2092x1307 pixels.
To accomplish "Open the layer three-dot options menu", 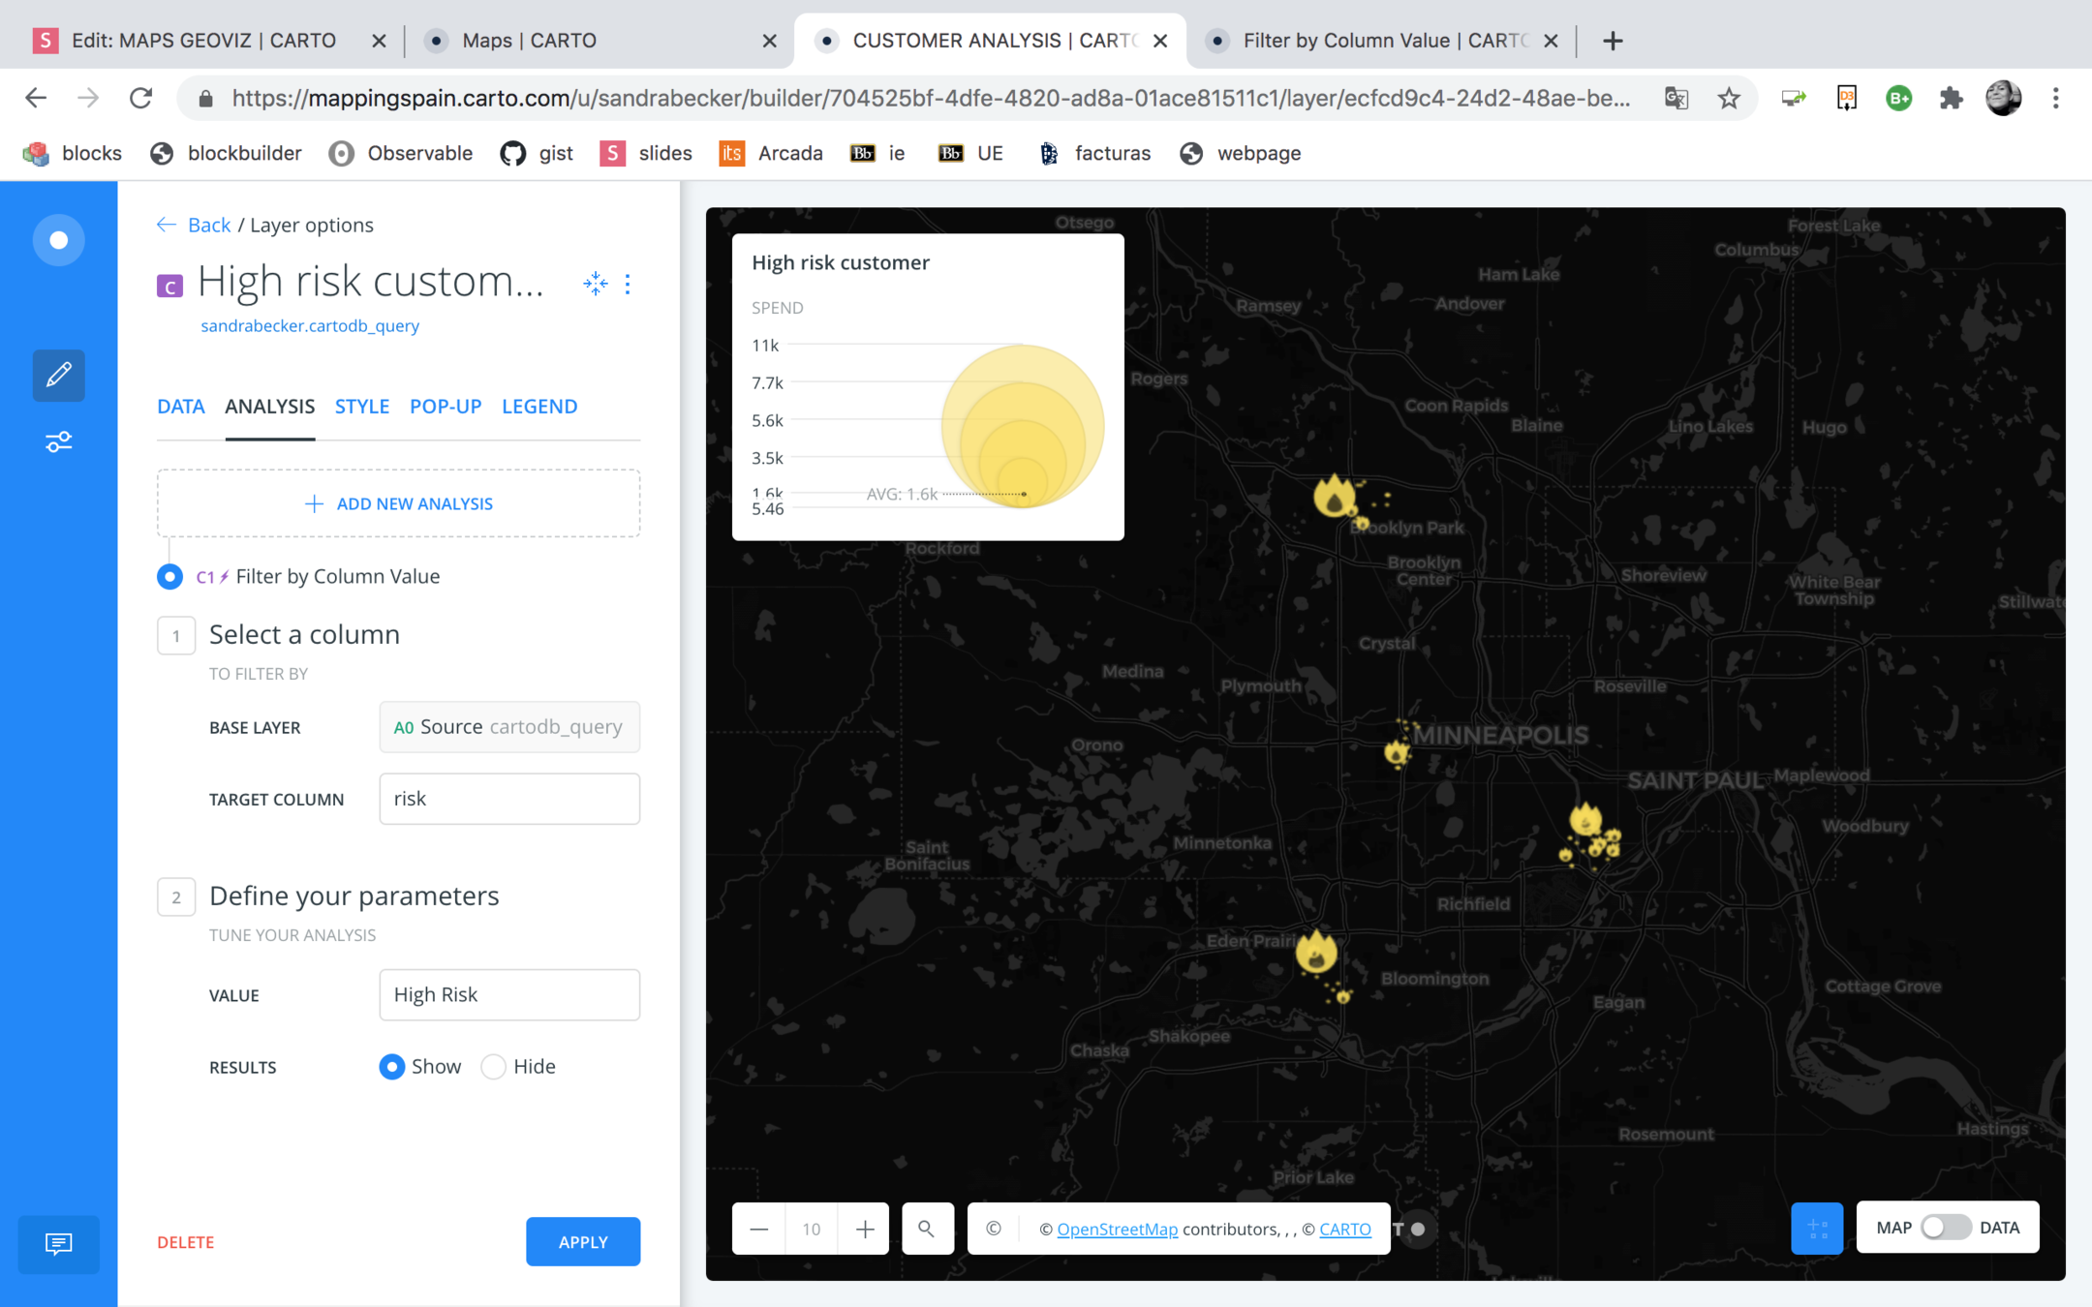I will [x=628, y=284].
